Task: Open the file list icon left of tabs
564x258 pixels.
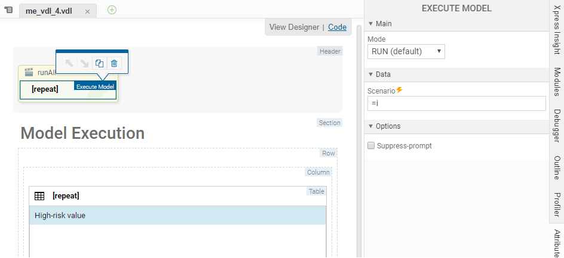Action: (x=9, y=10)
